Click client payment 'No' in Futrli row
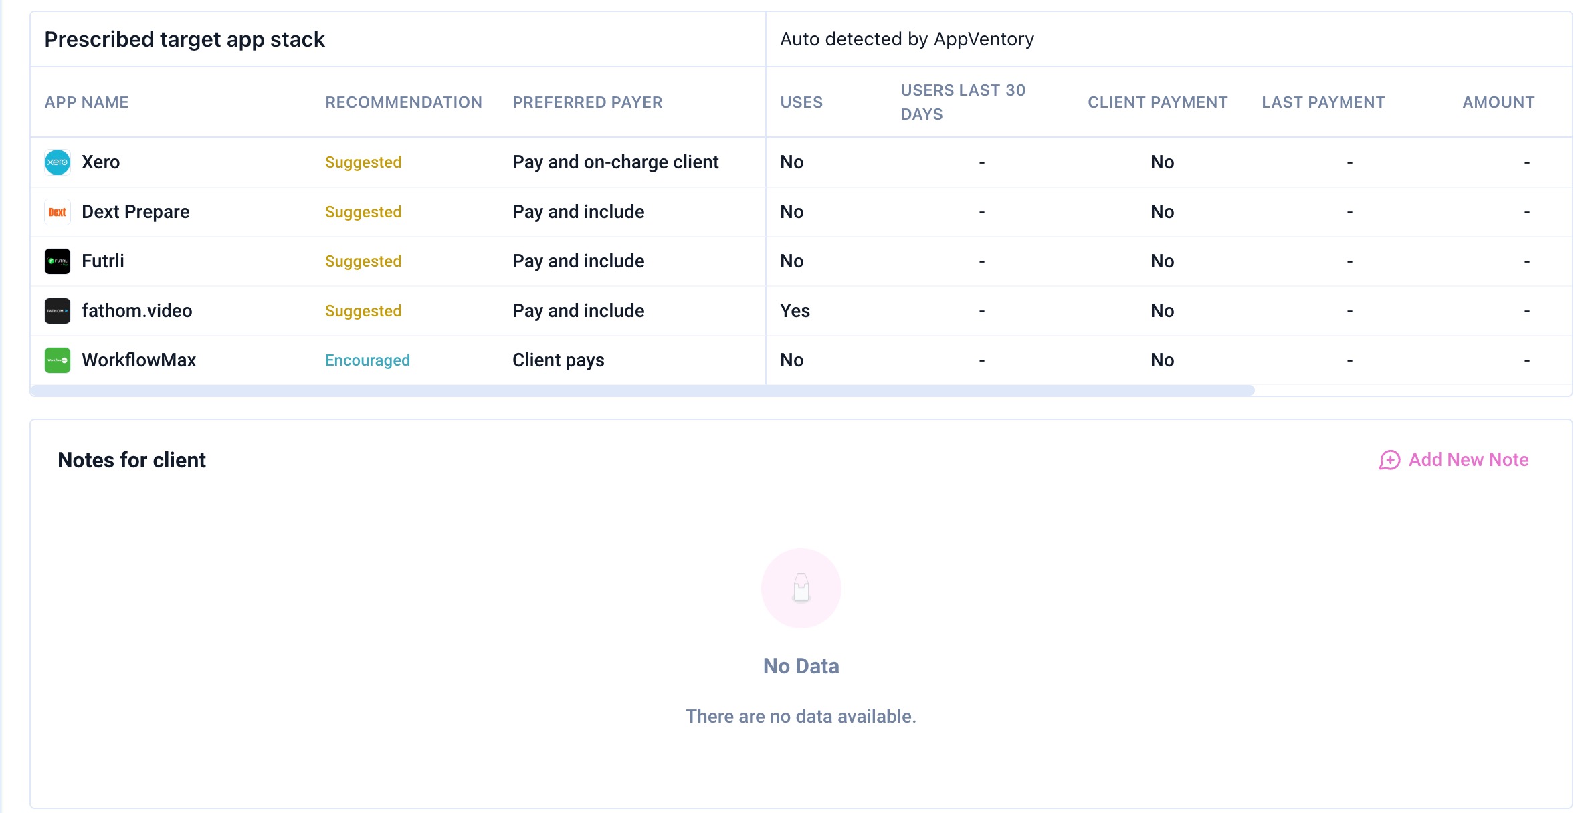The width and height of the screenshot is (1584, 813). click(x=1163, y=261)
